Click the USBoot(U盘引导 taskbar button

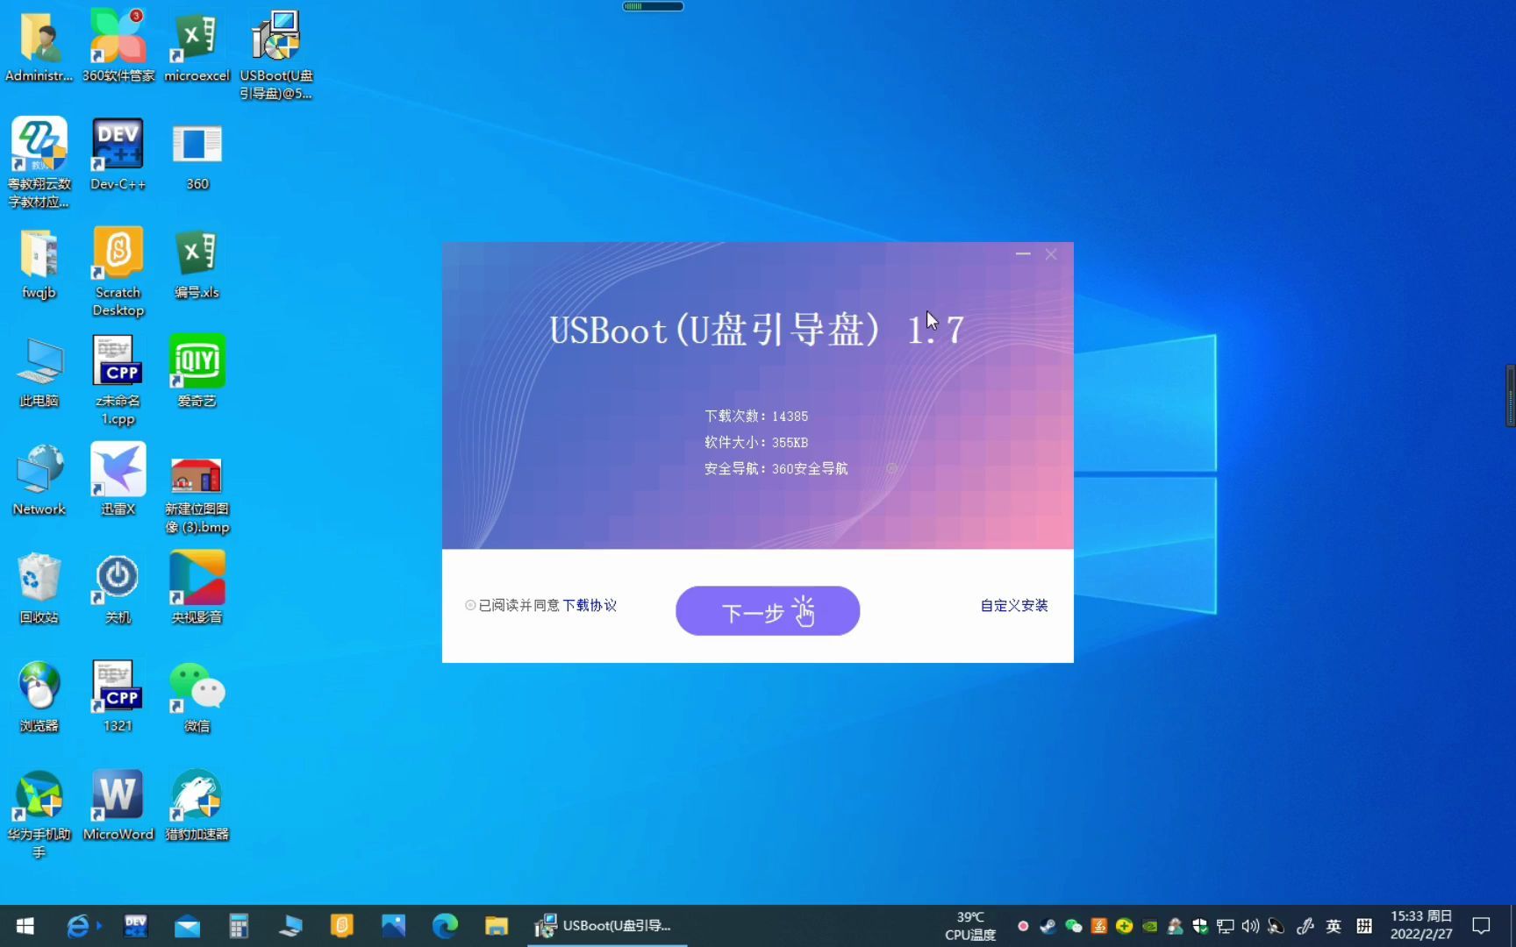tap(607, 926)
